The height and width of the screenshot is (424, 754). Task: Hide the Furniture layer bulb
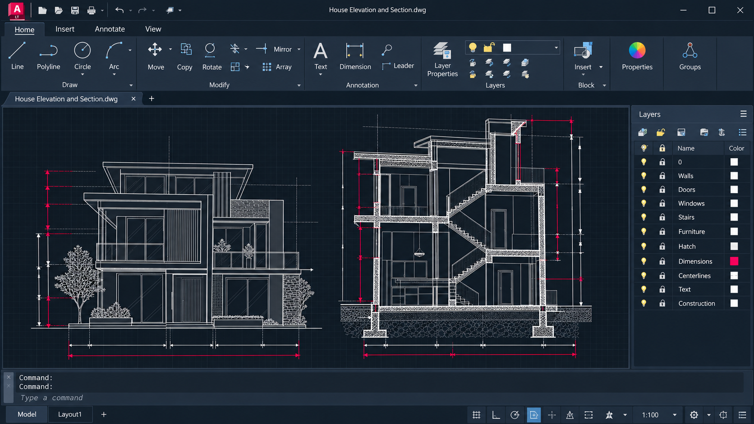pyautogui.click(x=644, y=232)
